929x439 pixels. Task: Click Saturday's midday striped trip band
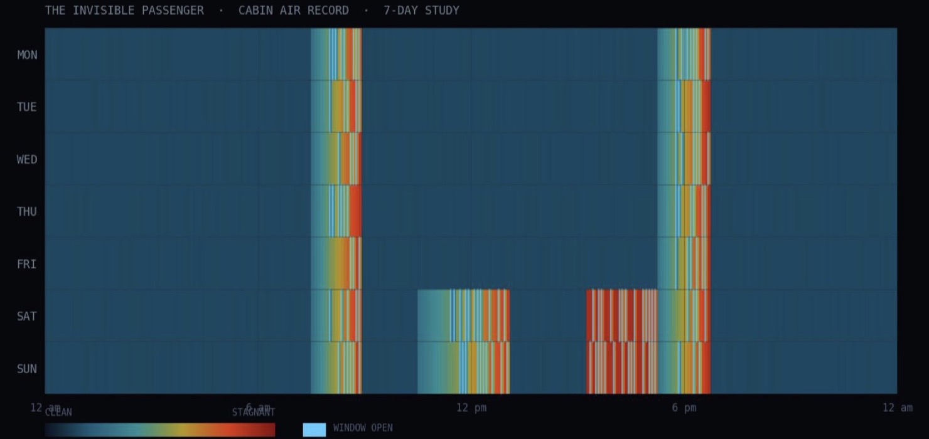(x=463, y=315)
